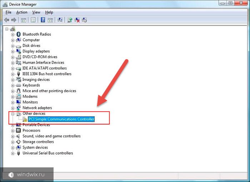
Task: Expand the Storage controllers node
Action: click(12, 142)
